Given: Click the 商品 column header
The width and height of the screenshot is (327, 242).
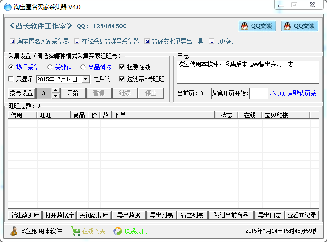Looking at the screenshot, I should point(79,115).
